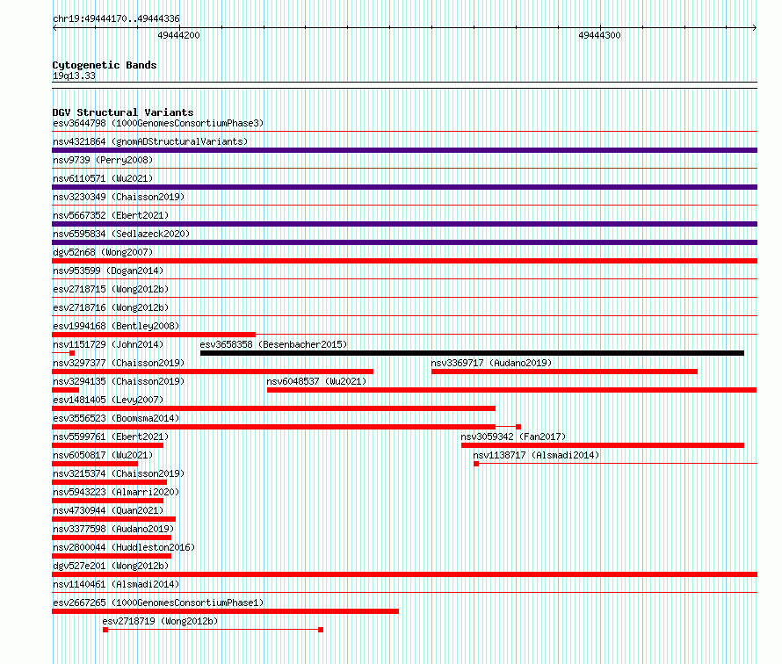Screen dimensions: 782x664
Task: Click the Cytogenetic Bands track title
Action: [105, 65]
